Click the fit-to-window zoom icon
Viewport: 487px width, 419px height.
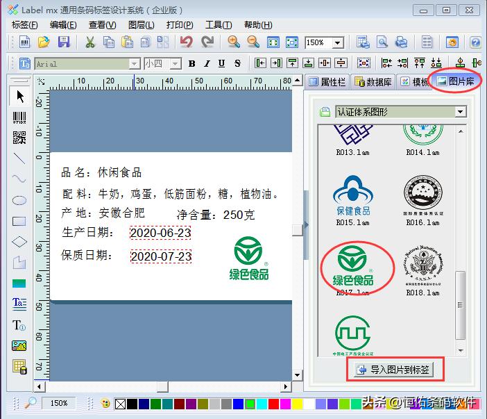click(x=273, y=42)
